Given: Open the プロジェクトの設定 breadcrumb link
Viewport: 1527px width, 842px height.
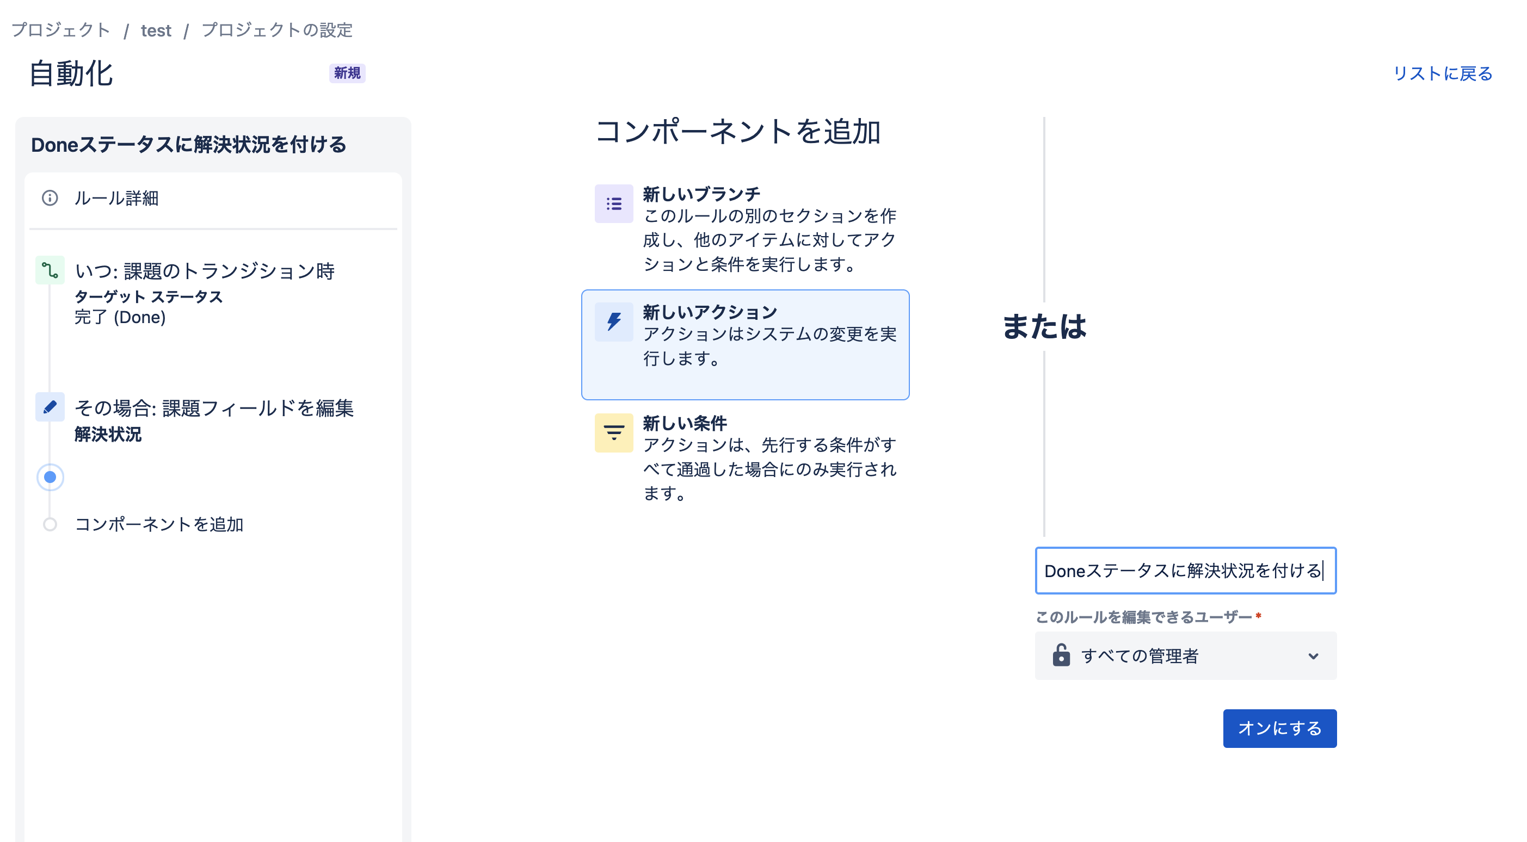Looking at the screenshot, I should [277, 29].
